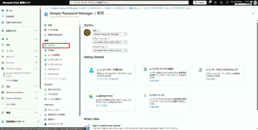Collapse the resource menu double-chevron

79,22
